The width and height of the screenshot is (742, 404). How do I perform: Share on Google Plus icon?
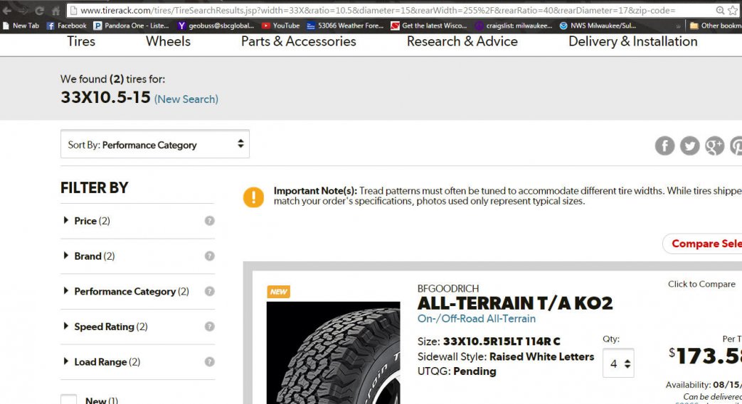pyautogui.click(x=714, y=146)
